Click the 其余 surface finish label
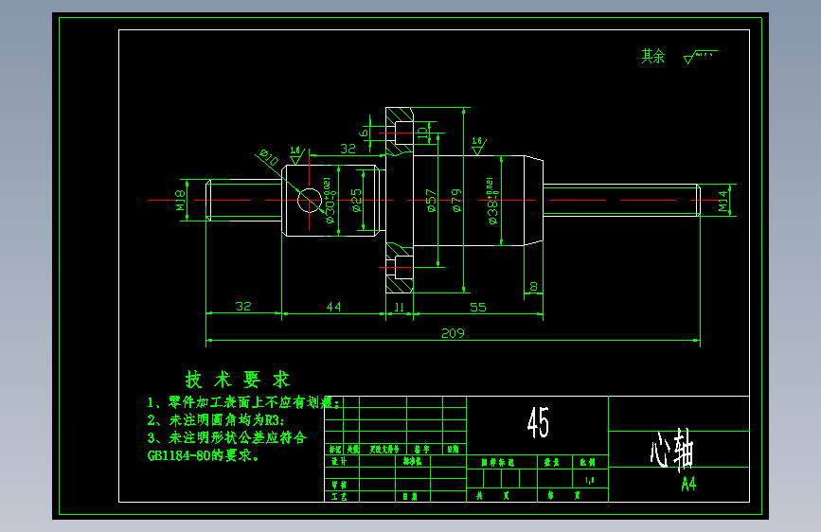Screen dimensions: 821x532 [x=653, y=56]
